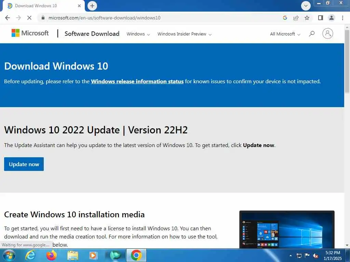This screenshot has height=262, width=350.
Task: Click the share page icon
Action: pos(296,18)
